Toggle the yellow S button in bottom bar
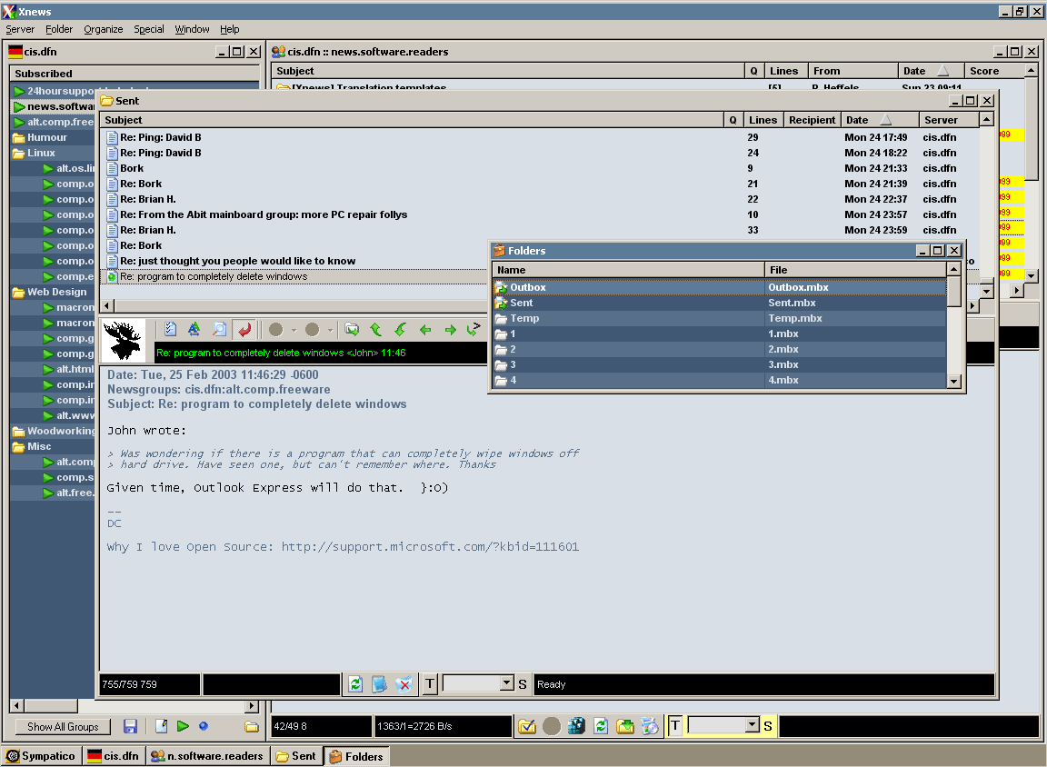The image size is (1047, 767). click(768, 726)
